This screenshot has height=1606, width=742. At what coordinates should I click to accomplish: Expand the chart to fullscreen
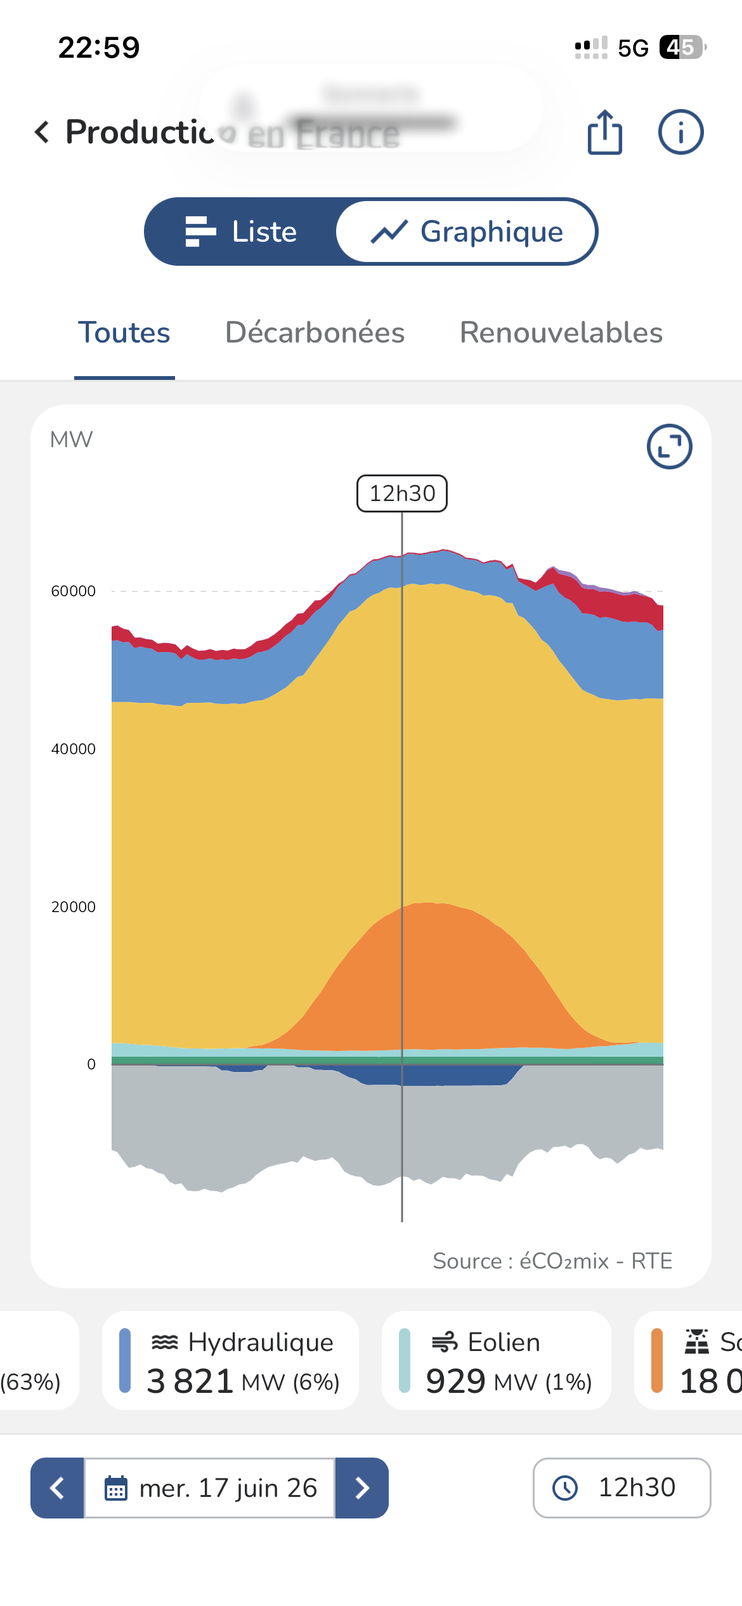click(x=669, y=447)
